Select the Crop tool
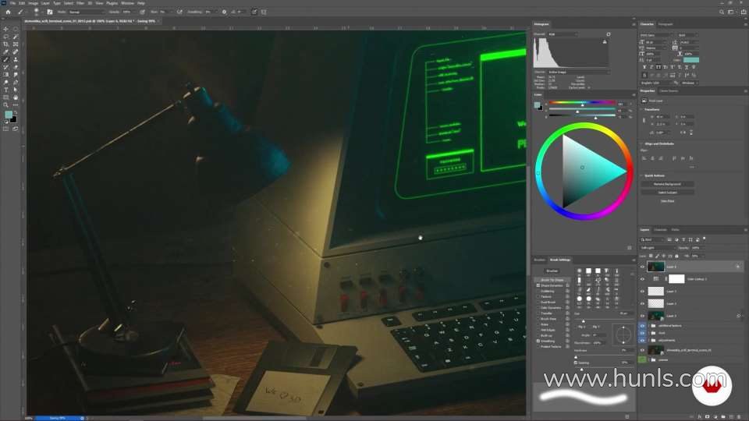Screen dimensions: 749x421 pyautogui.click(x=5, y=44)
